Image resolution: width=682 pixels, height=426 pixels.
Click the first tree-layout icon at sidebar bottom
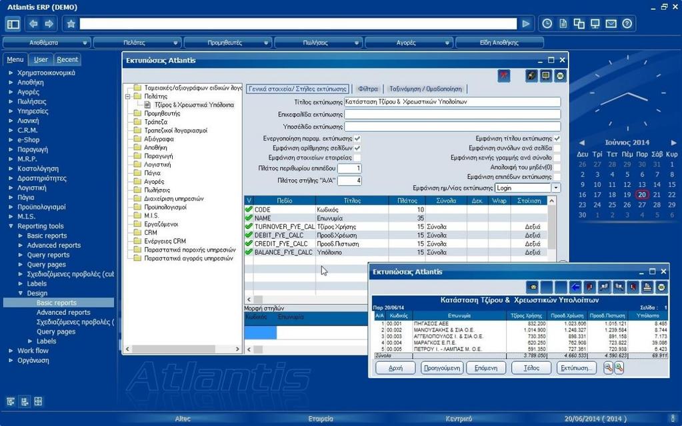tap(11, 401)
